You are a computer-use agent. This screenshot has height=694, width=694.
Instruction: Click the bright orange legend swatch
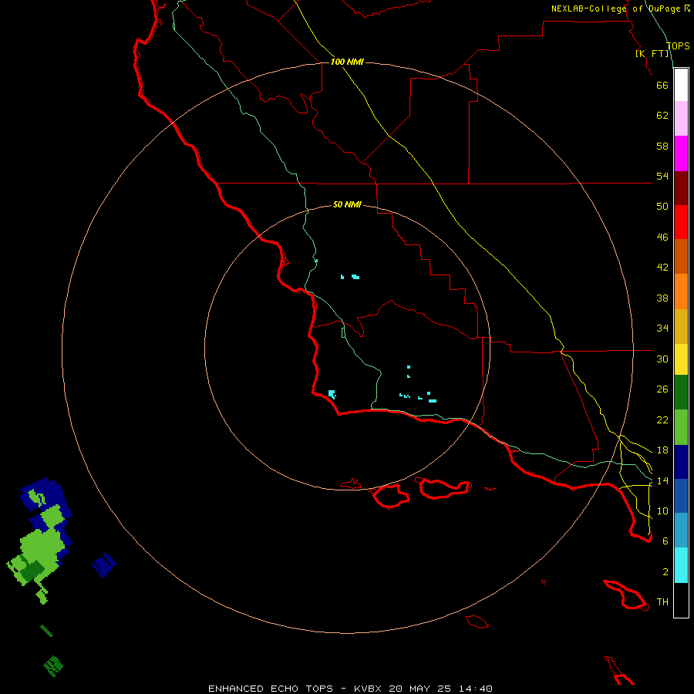pyautogui.click(x=681, y=291)
